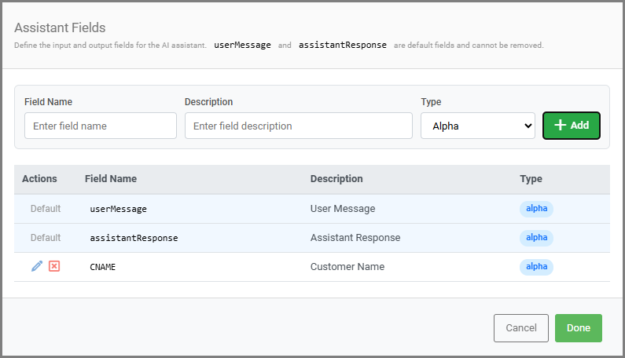
Task: Click the Actions column header
Action: [x=39, y=179]
